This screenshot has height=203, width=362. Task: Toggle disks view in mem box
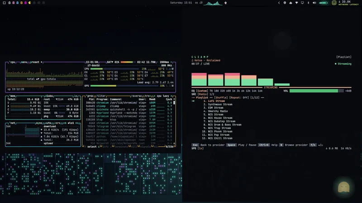pyautogui.click(x=49, y=96)
